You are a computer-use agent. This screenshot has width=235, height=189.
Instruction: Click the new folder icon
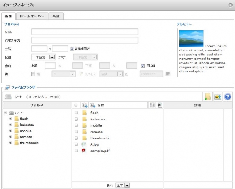208,97
